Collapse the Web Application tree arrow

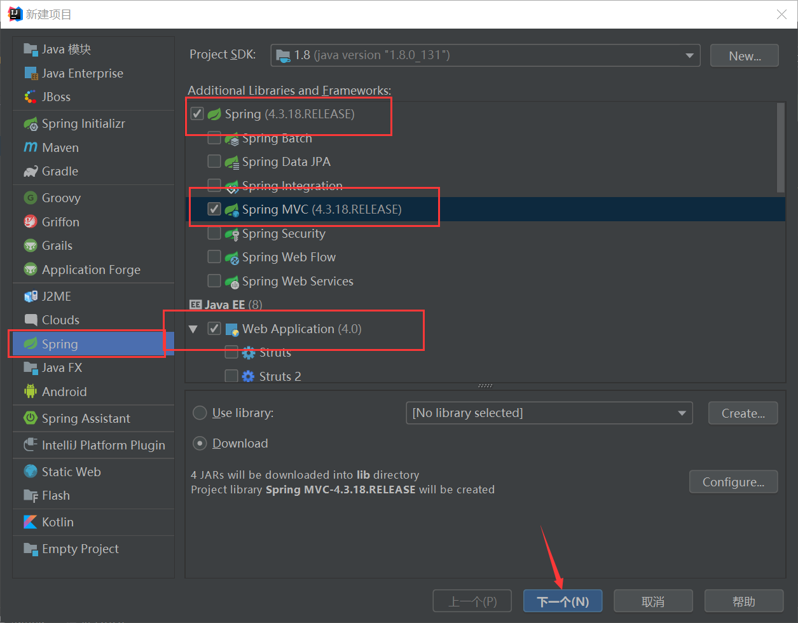point(193,329)
